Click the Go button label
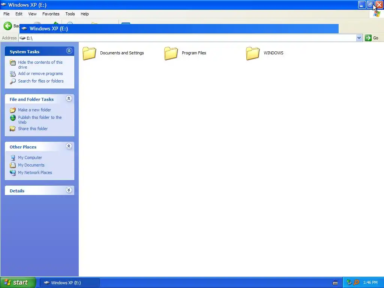The height and width of the screenshot is (288, 384). pyautogui.click(x=375, y=38)
